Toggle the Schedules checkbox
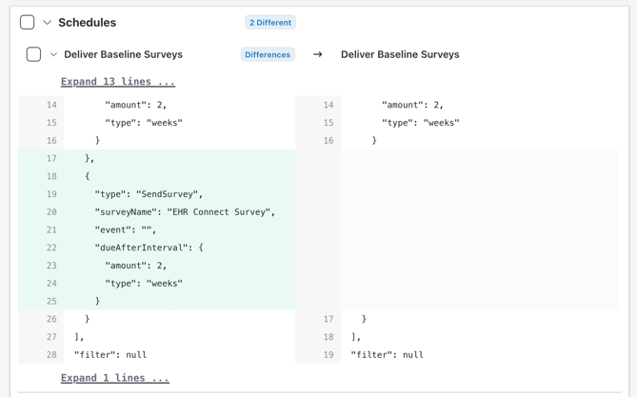Screen dimensions: 637x397 27,22
